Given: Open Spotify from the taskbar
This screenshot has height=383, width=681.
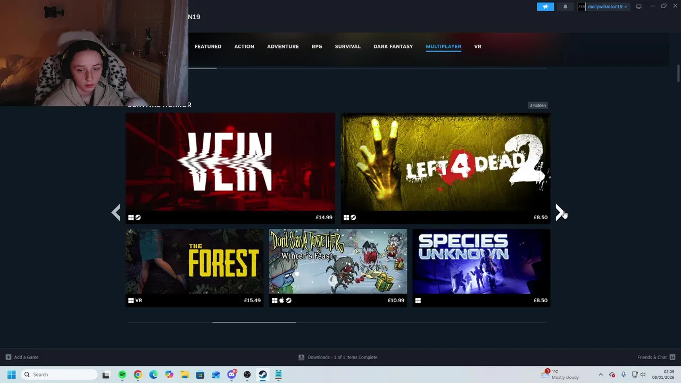Looking at the screenshot, I should (x=122, y=374).
